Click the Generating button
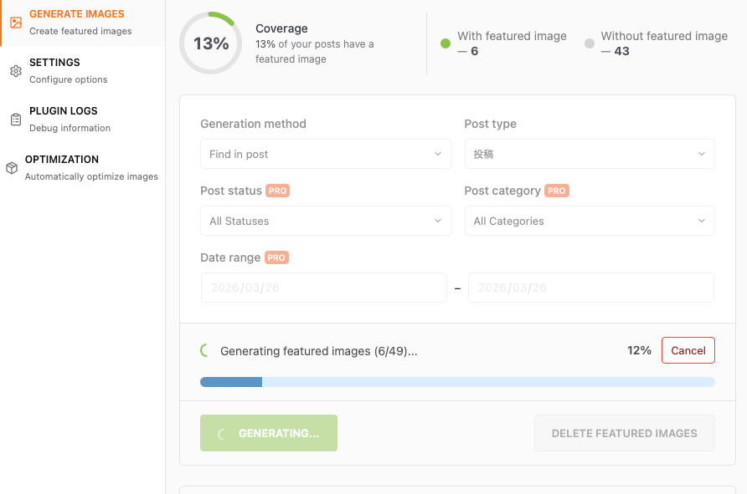Viewport: 747px width, 494px height. [x=269, y=433]
